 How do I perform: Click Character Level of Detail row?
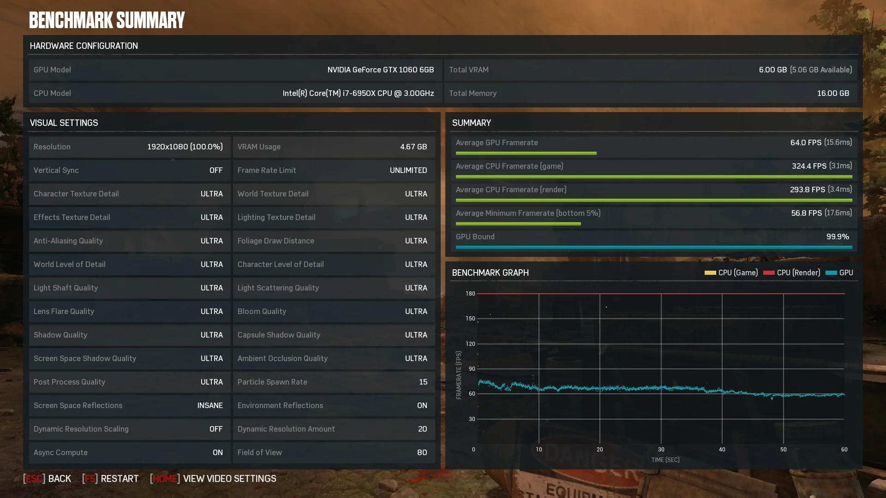(x=334, y=264)
